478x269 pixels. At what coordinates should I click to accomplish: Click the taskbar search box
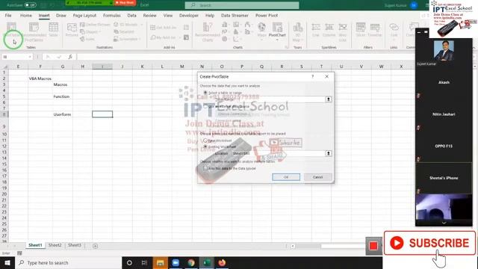point(68,262)
